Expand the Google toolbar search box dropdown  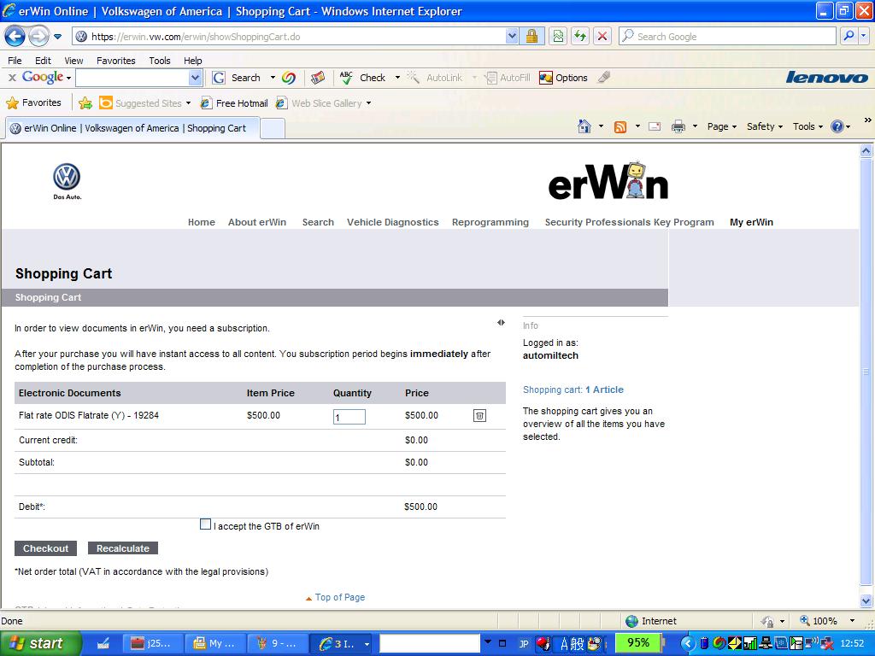[195, 78]
